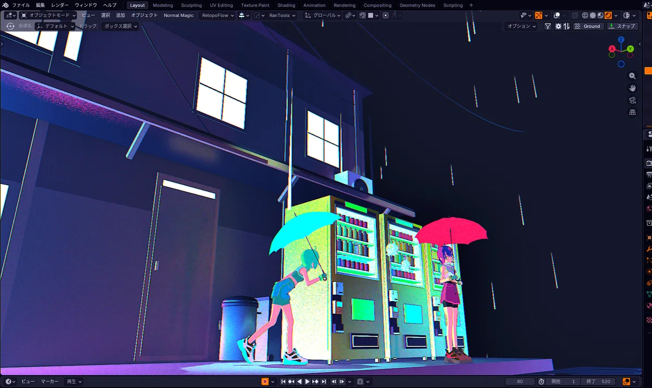Viewport: 652px width, 388px height.
Task: Play the animation in reverse
Action: click(299, 381)
